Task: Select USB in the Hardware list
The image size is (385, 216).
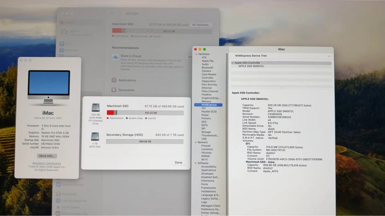Action: coord(204,139)
